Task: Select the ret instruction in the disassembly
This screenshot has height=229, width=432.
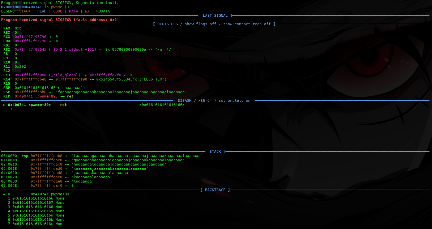Action: [x=63, y=105]
